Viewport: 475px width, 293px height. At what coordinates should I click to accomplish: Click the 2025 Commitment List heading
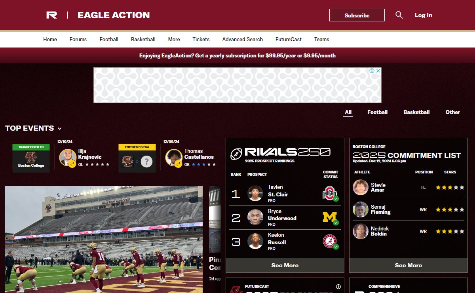(407, 155)
